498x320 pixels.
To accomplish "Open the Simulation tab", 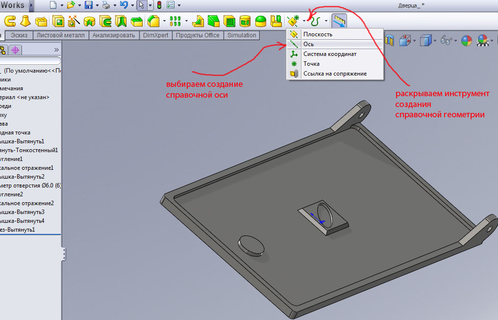I will (x=242, y=35).
